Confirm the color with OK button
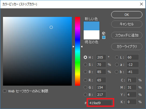Screen dimensions: 146x109 pyautogui.click(x=127, y=15)
